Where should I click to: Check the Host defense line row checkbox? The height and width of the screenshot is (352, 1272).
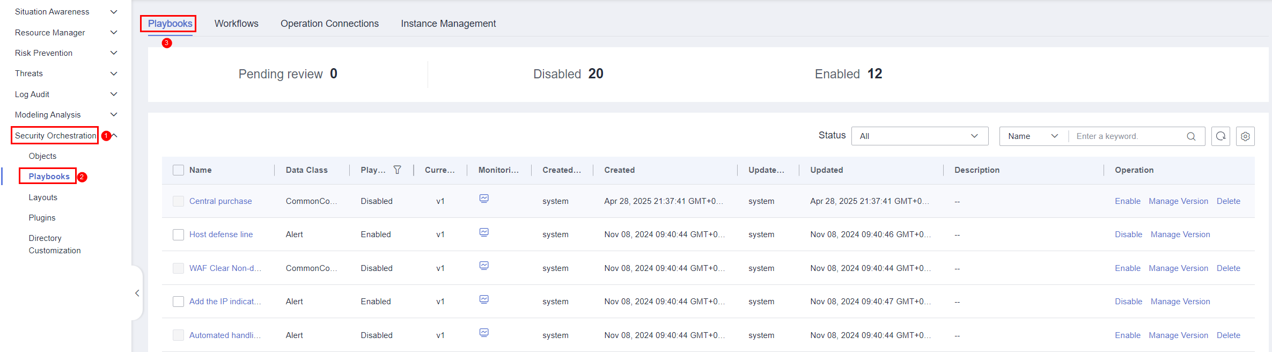pos(178,234)
